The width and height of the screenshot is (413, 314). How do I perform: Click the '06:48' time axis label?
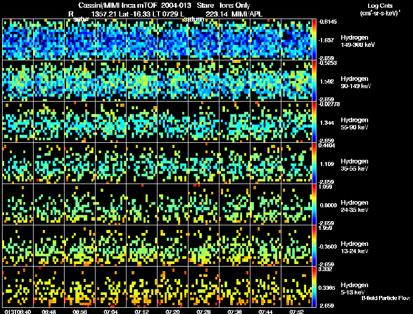tap(49, 312)
